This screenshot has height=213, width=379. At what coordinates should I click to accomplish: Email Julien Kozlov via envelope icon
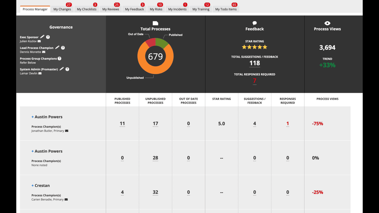[x=39, y=41]
